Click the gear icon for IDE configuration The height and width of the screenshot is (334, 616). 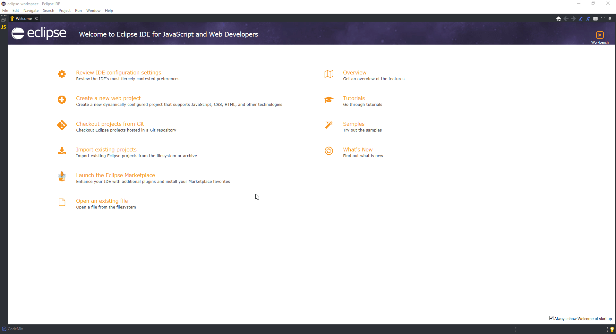[x=62, y=74]
